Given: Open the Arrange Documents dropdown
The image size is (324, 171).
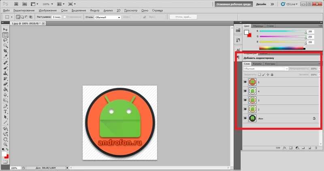Looking at the screenshot, I should click(61, 4).
